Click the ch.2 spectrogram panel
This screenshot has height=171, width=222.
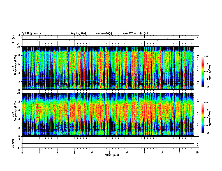point(108,115)
